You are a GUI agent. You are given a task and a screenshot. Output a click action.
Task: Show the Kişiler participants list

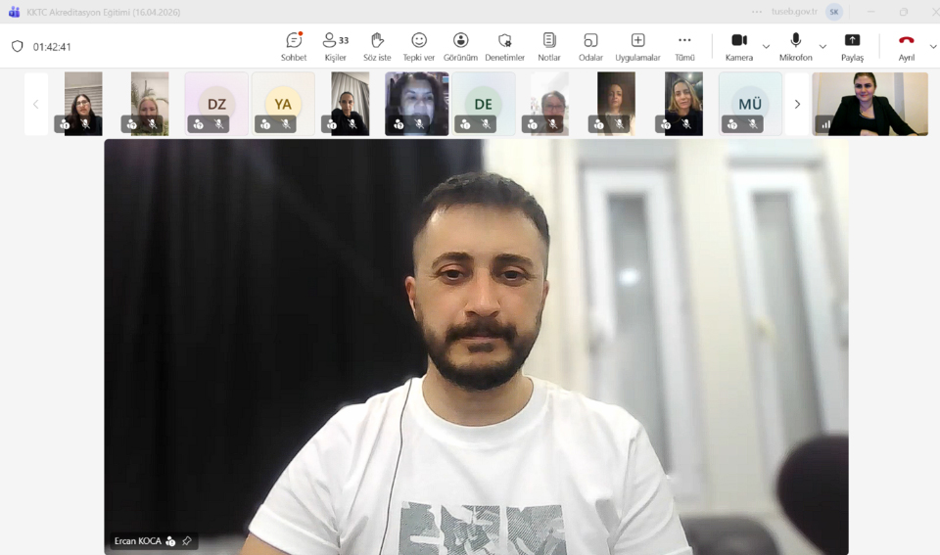(x=335, y=45)
